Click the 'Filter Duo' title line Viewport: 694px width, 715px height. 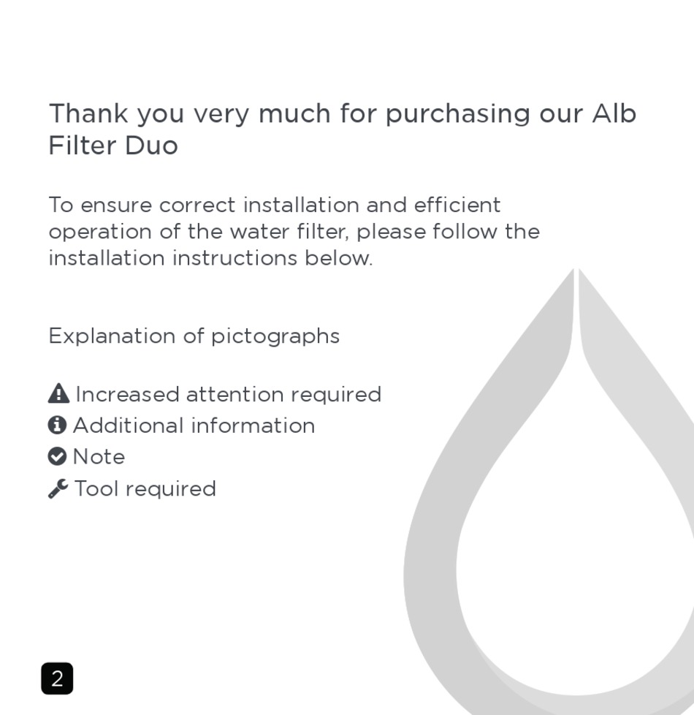[x=113, y=145]
